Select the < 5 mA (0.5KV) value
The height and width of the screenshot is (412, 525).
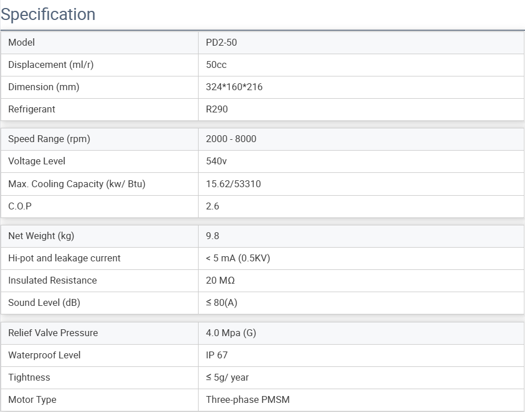[238, 258]
